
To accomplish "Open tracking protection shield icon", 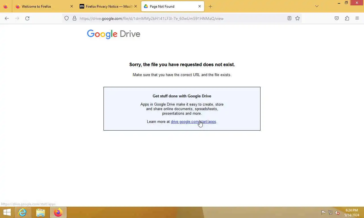I will 67,18.
